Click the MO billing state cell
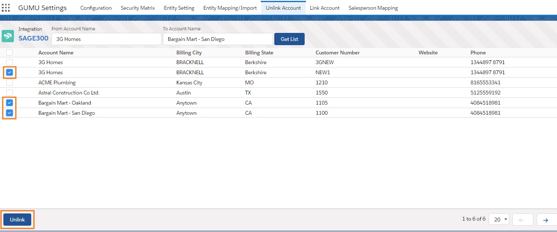557x232 pixels. (249, 83)
